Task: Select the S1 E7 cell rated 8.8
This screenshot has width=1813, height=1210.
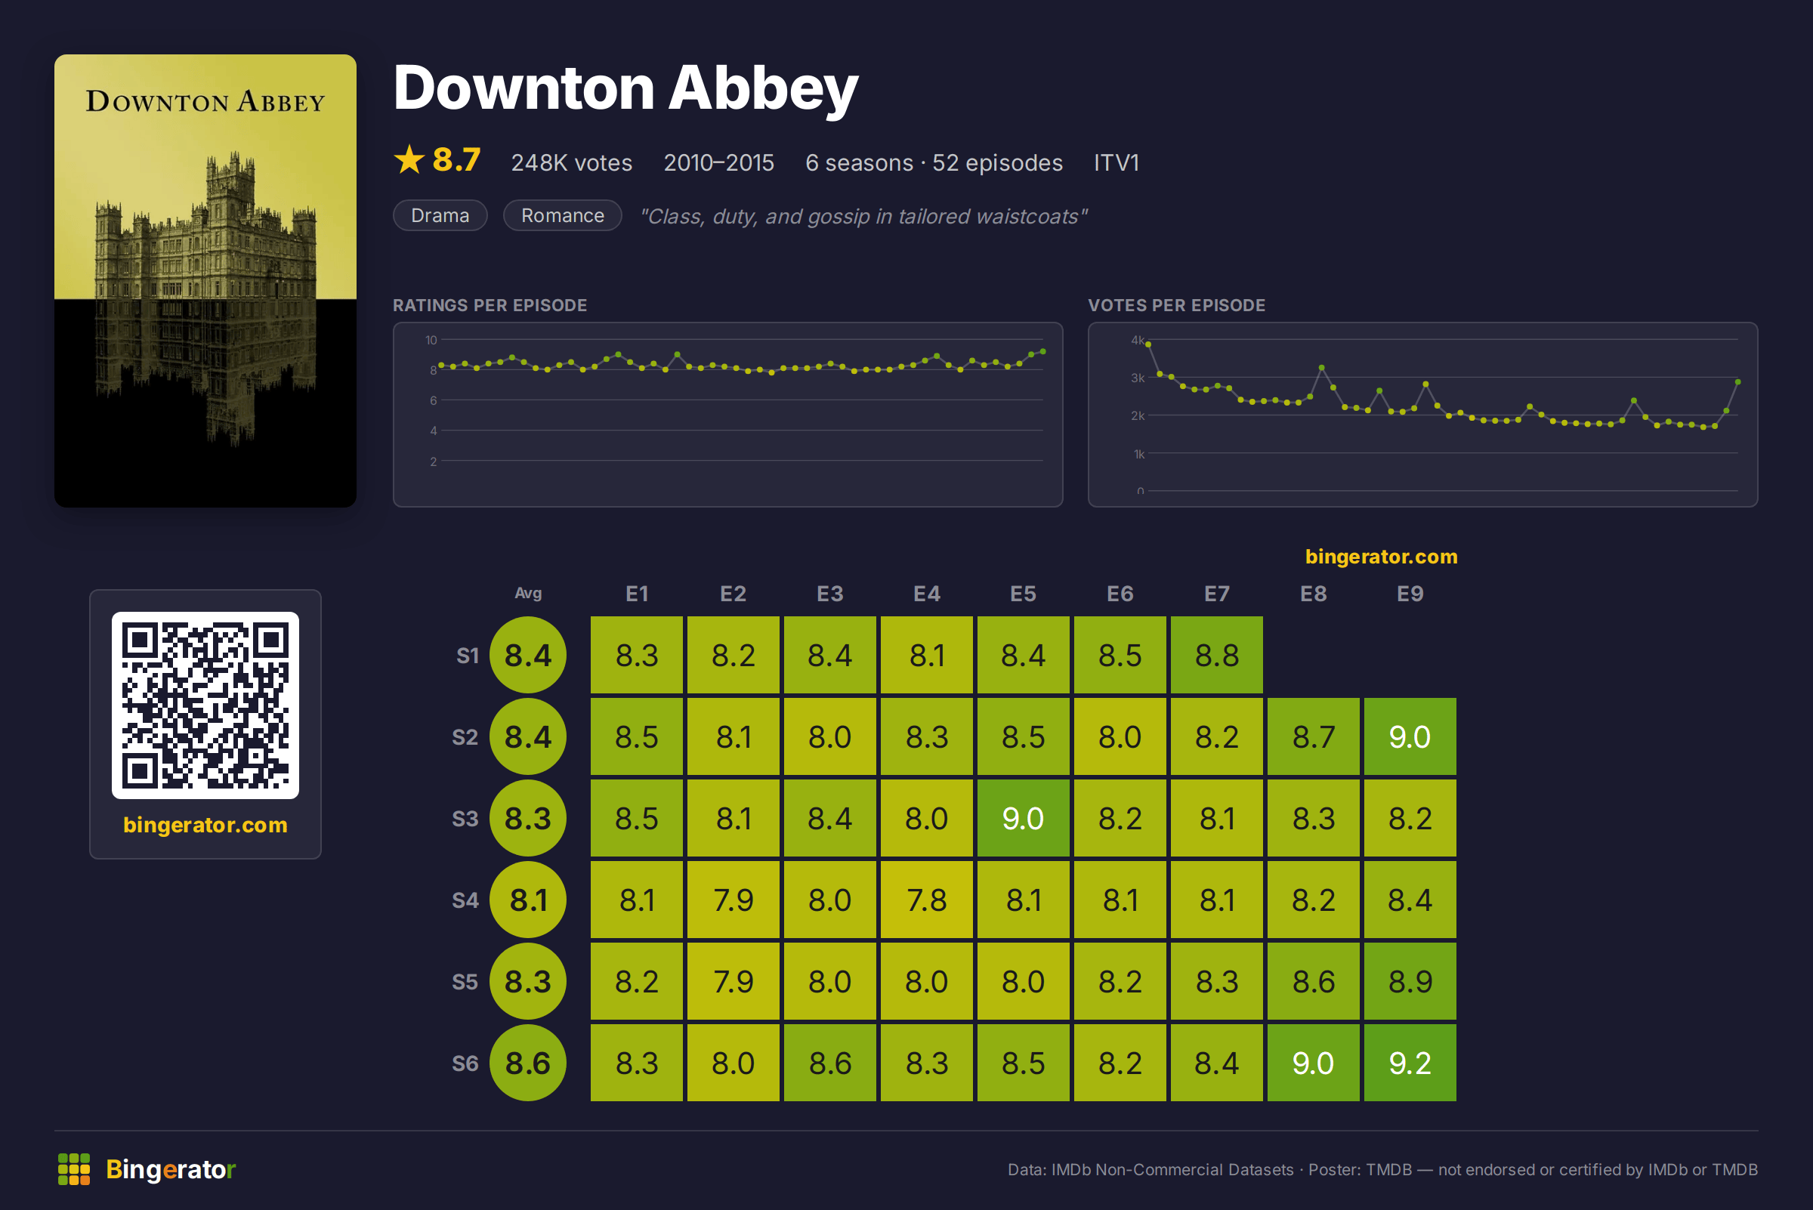Action: click(1217, 655)
